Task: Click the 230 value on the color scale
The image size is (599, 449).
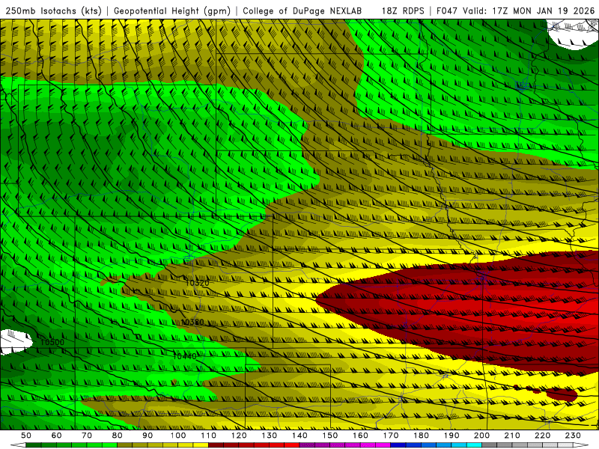Action: 573,436
